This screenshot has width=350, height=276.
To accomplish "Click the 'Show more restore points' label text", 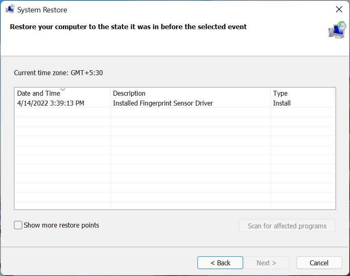I will point(61,225).
